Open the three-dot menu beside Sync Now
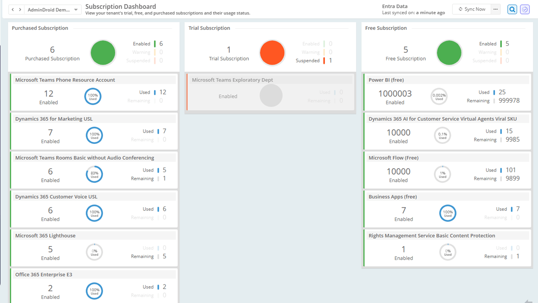 click(x=496, y=9)
